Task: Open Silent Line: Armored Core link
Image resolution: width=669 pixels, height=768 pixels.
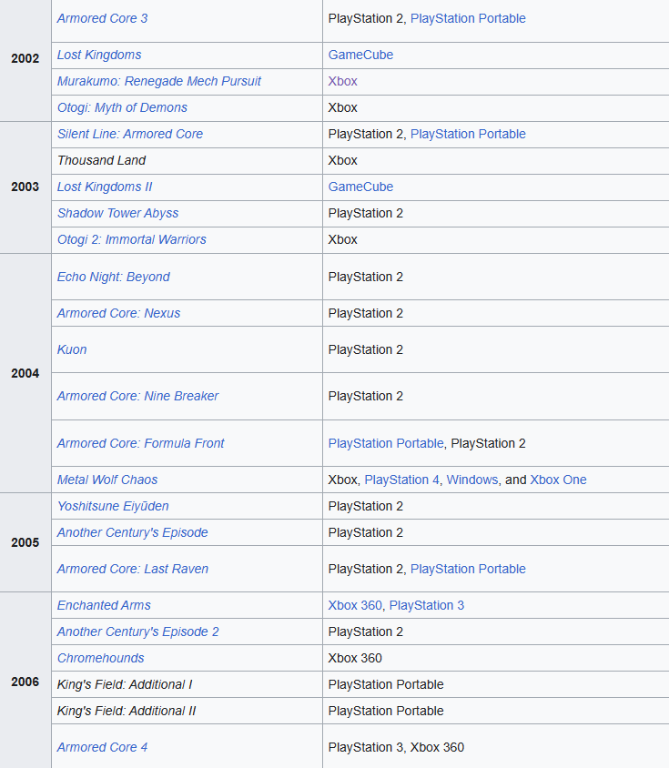Action: [x=130, y=134]
